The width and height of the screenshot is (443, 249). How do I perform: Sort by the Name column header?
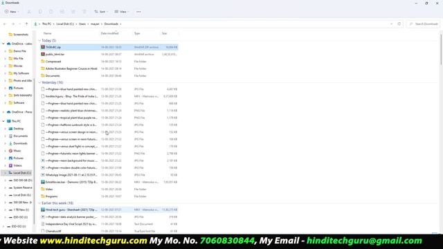pyautogui.click(x=48, y=33)
